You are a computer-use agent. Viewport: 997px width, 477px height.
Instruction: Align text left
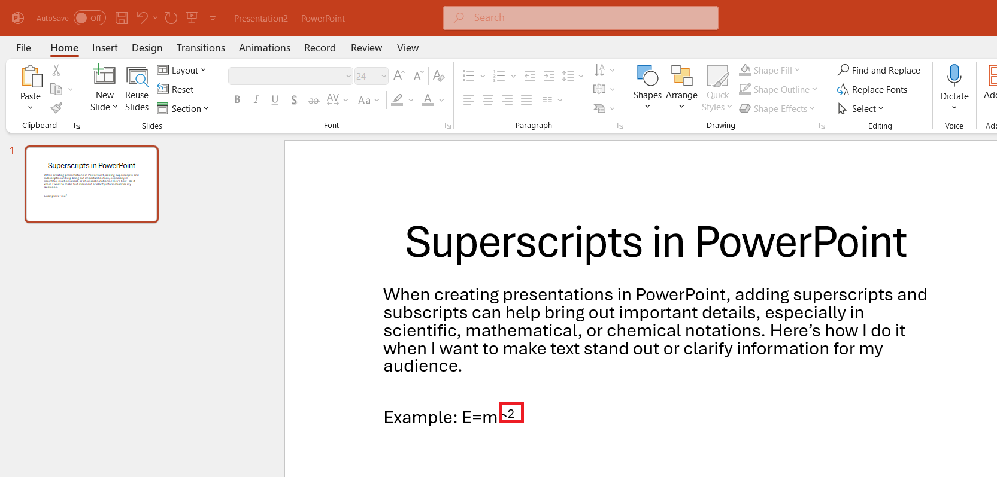click(469, 100)
